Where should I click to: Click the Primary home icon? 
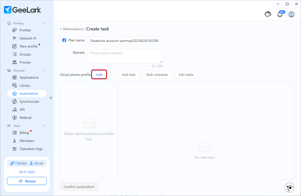click(9, 23)
